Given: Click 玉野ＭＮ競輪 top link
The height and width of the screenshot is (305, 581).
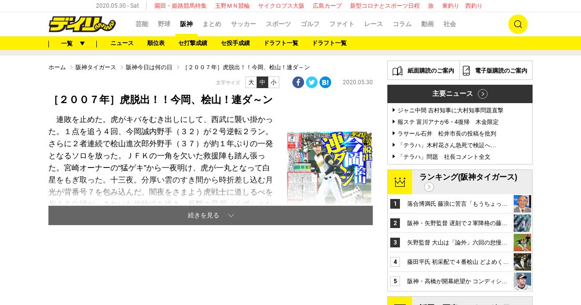Looking at the screenshot, I should (x=232, y=6).
